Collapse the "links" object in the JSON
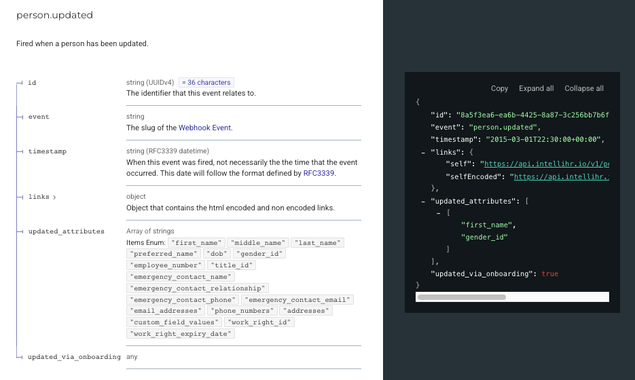This screenshot has height=380, width=635. pos(423,152)
